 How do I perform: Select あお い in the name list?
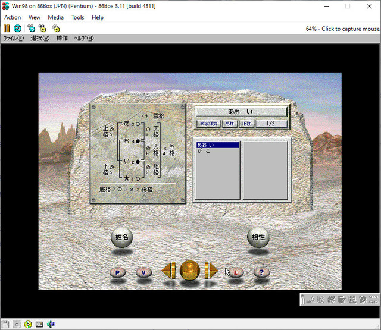click(x=218, y=145)
